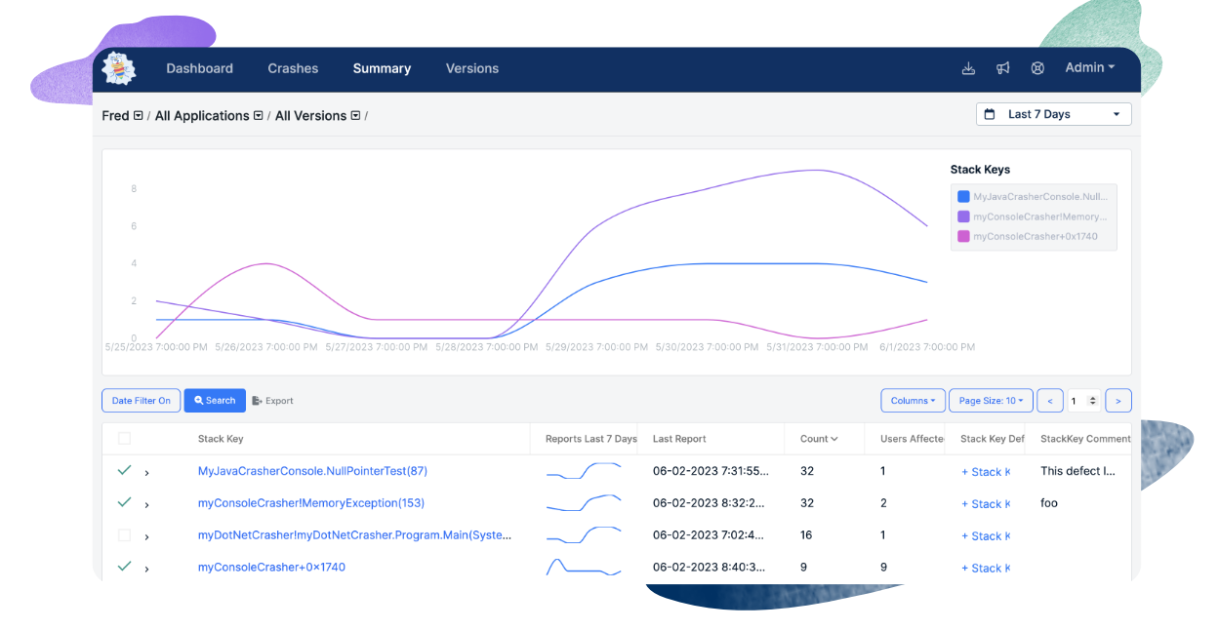The height and width of the screenshot is (630, 1219).
Task: Click sparkline for NullPointerTest row
Action: click(584, 471)
